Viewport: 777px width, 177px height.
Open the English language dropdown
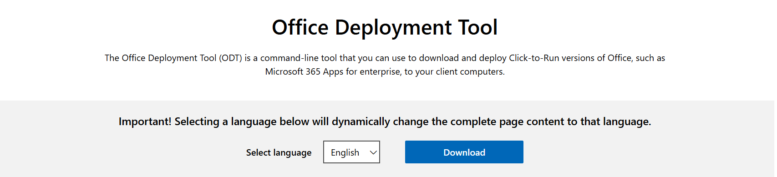tap(351, 152)
